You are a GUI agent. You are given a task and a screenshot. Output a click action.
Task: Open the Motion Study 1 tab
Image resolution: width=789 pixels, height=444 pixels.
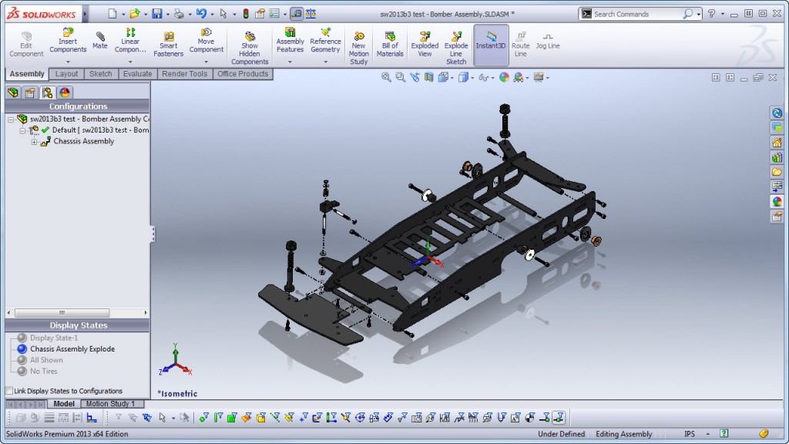click(x=112, y=403)
